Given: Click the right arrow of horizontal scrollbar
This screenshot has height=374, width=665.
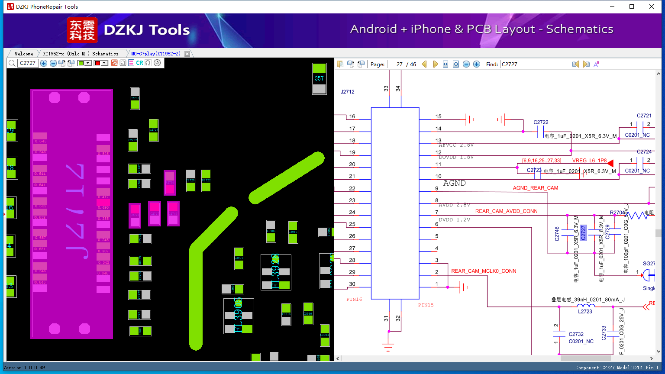Looking at the screenshot, I should [652, 358].
